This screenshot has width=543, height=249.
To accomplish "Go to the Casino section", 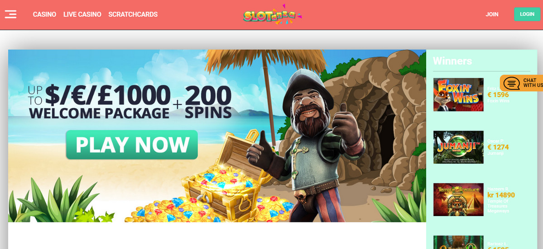I will pos(44,14).
